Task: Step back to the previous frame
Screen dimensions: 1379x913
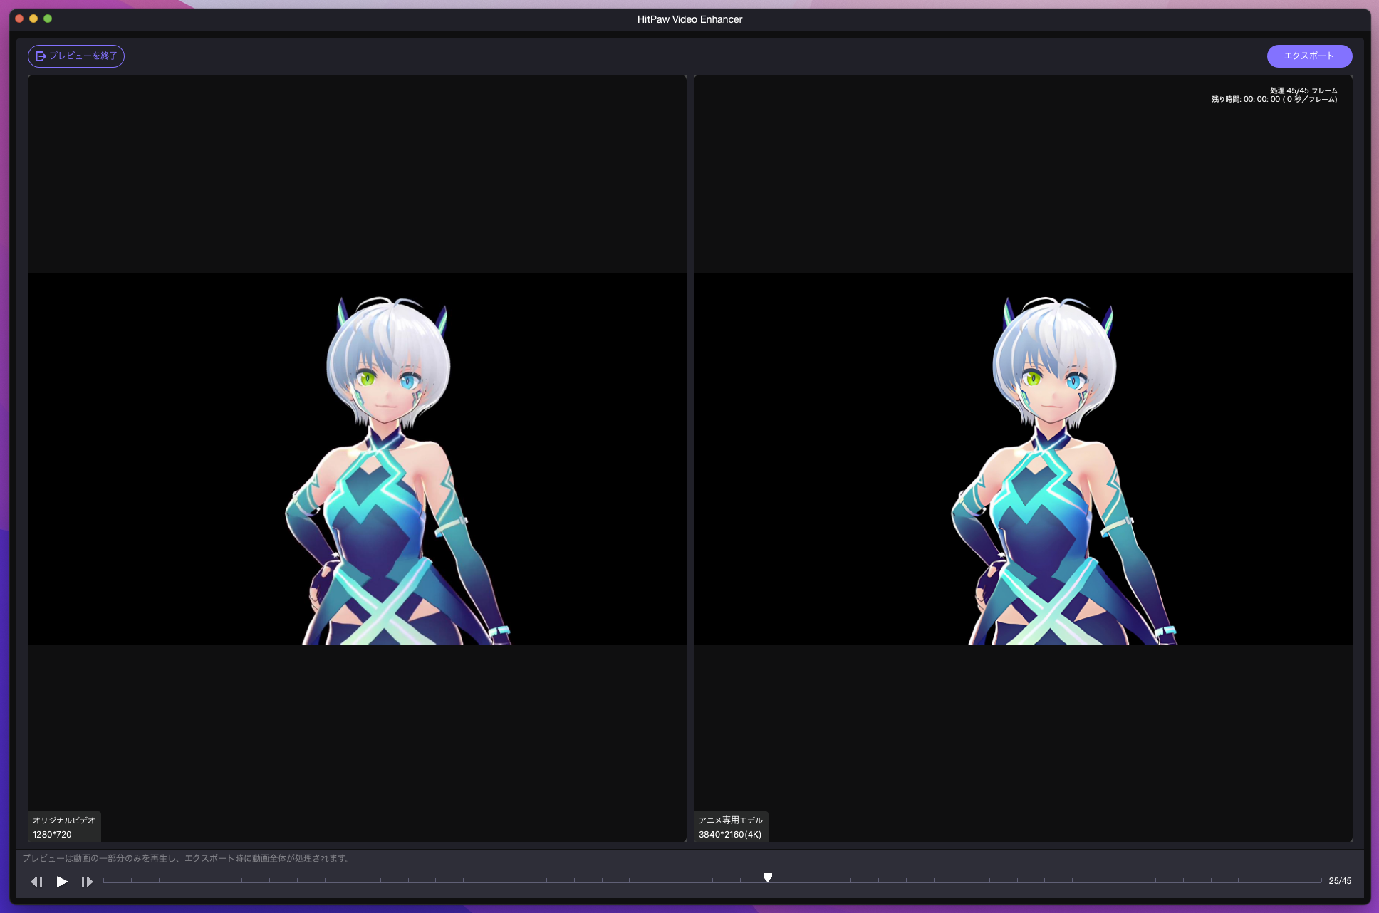Action: click(37, 882)
